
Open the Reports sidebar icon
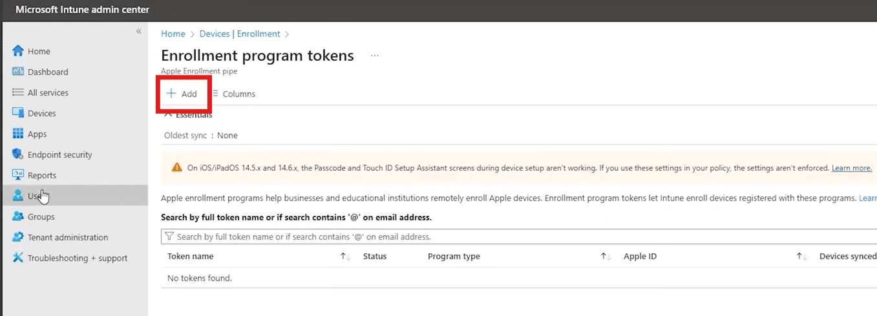pos(17,175)
